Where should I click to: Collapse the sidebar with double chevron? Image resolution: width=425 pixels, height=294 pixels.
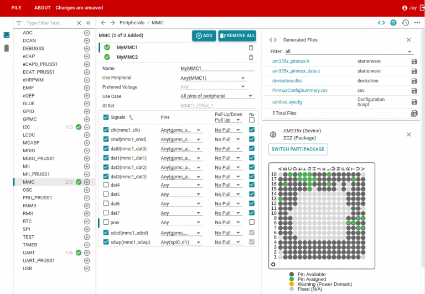coord(88,23)
